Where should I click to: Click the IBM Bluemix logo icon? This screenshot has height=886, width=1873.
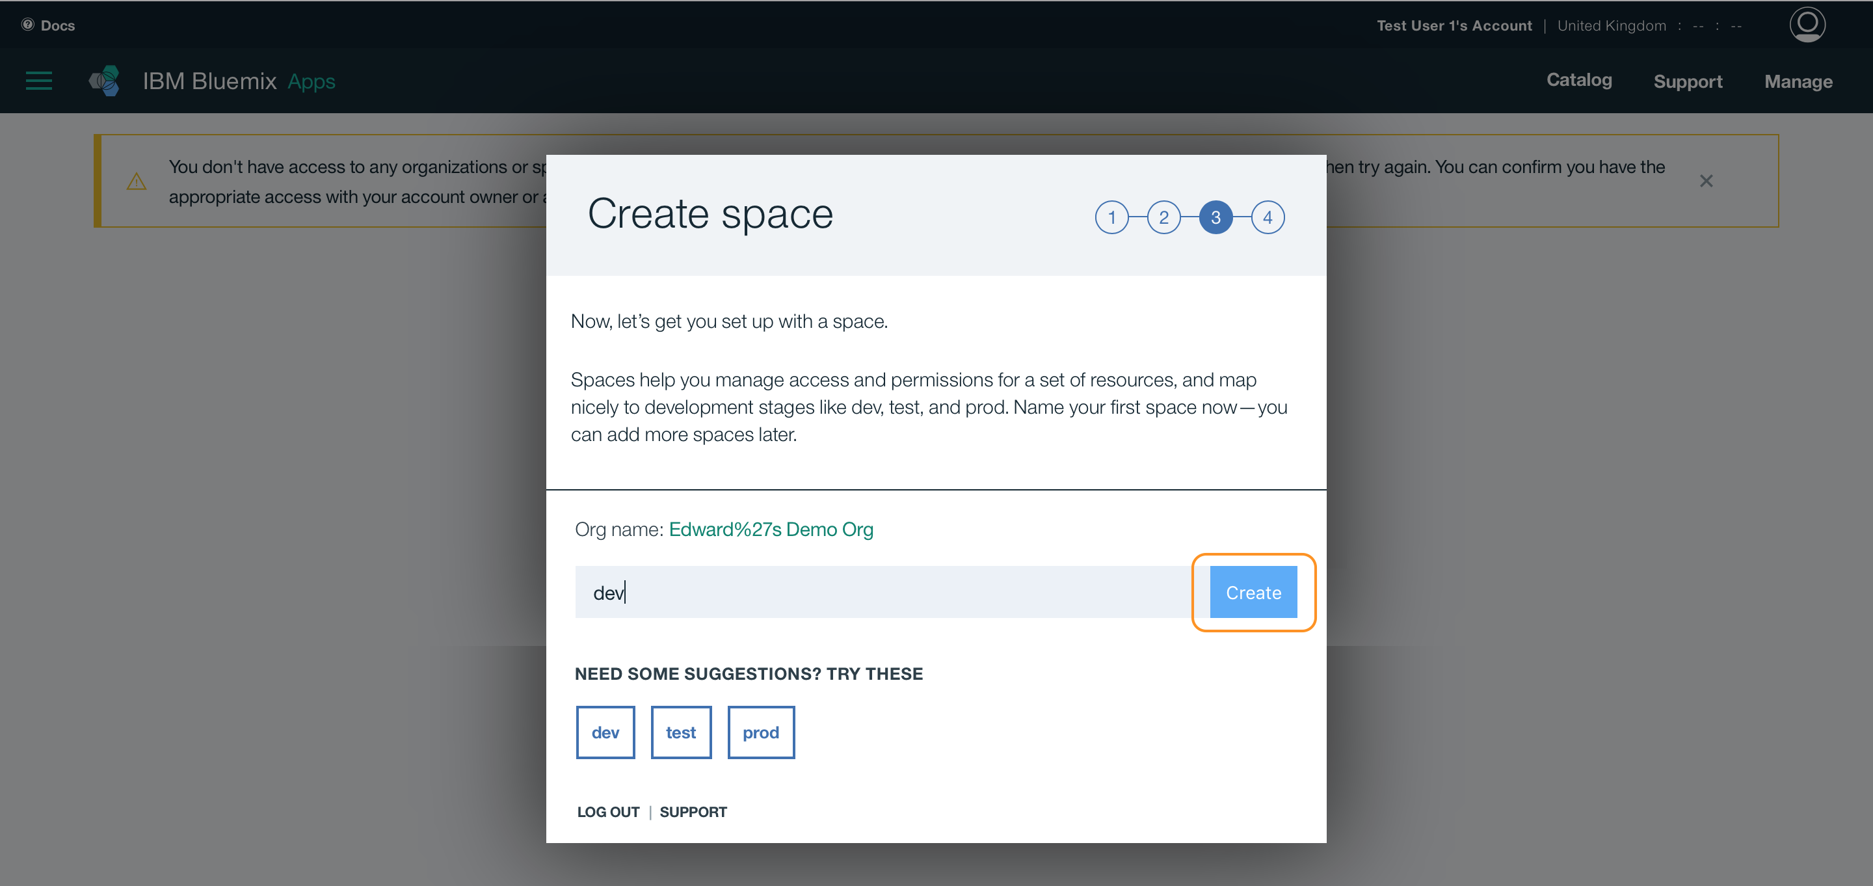(105, 81)
